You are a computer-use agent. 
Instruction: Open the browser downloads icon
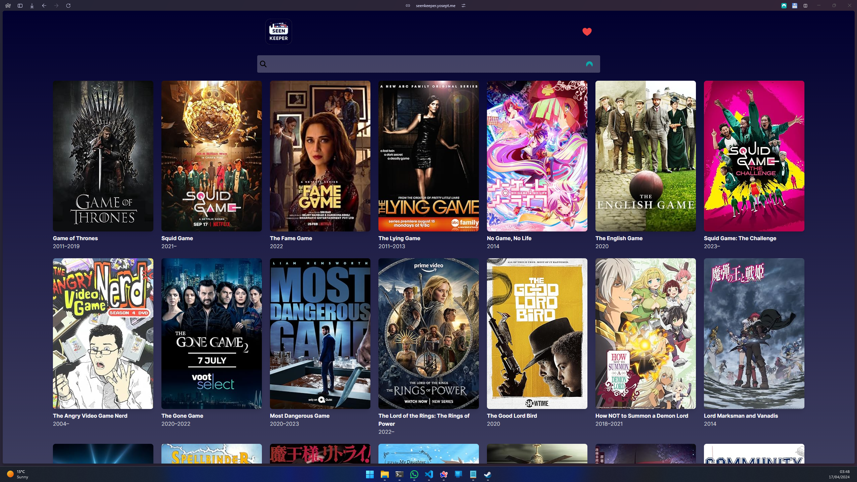pos(32,5)
